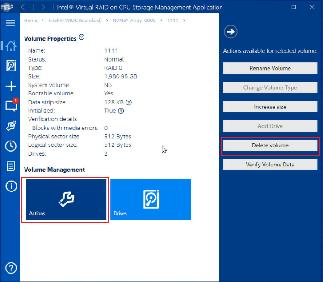This screenshot has width=323, height=282.
Task: Open the info icon in sidebar
Action: coord(11,187)
